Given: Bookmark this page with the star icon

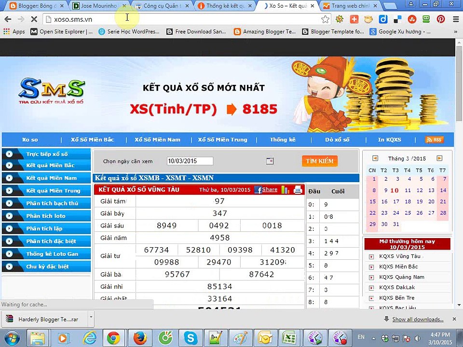Looking at the screenshot, I should (x=325, y=19).
